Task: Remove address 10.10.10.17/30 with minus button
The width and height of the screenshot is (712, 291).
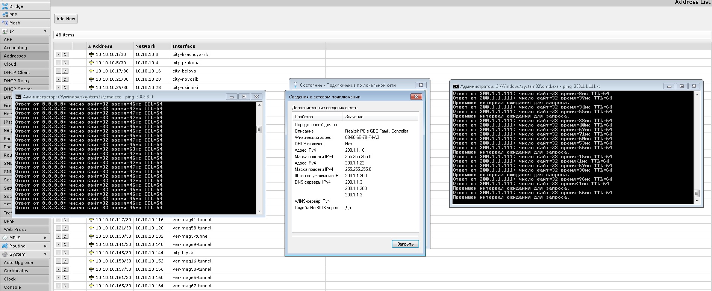Action: pyautogui.click(x=59, y=71)
